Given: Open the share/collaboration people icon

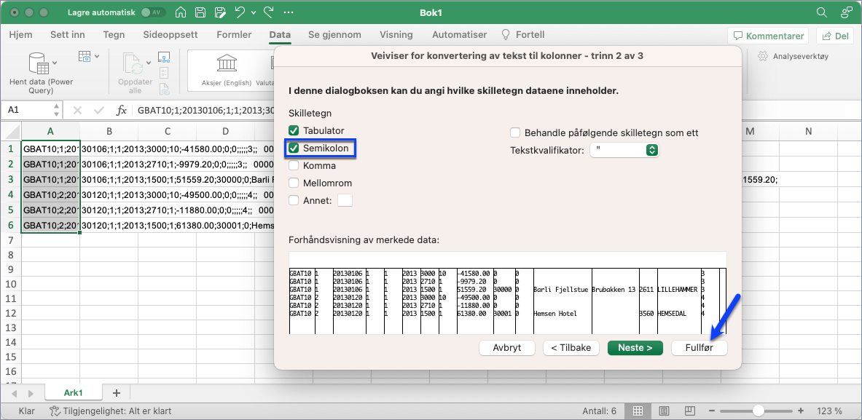Looking at the screenshot, I should click(847, 12).
